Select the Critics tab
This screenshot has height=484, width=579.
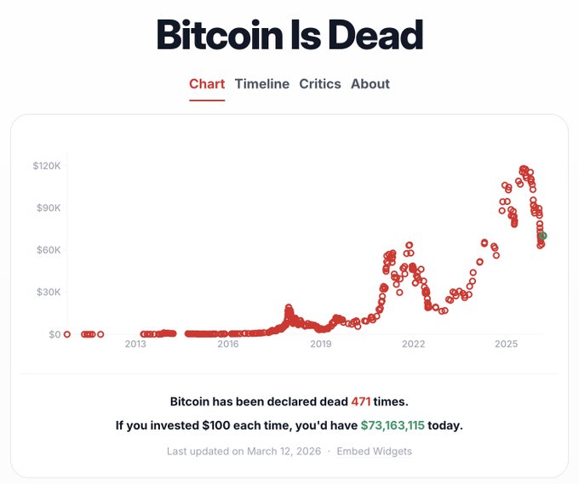point(320,84)
